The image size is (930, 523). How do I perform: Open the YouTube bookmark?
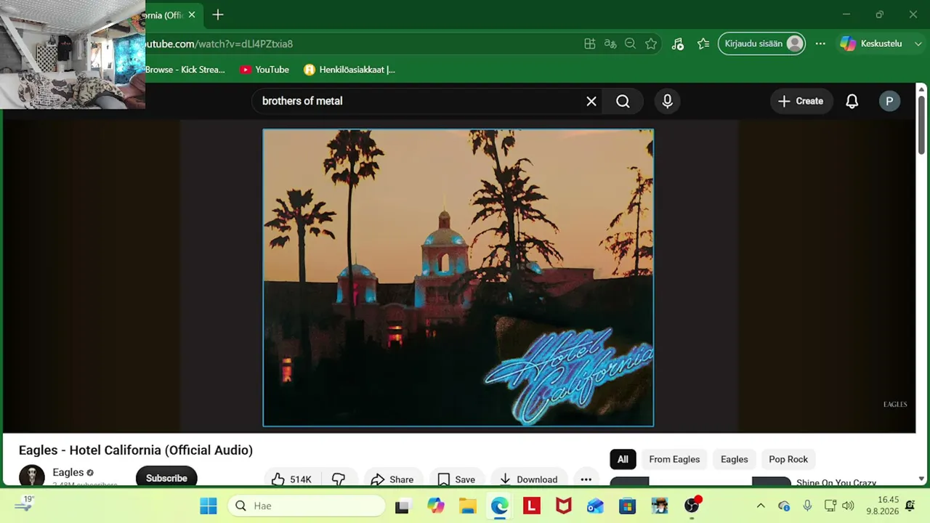pyautogui.click(x=264, y=70)
